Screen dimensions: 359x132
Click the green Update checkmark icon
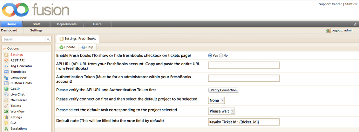tap(61, 47)
